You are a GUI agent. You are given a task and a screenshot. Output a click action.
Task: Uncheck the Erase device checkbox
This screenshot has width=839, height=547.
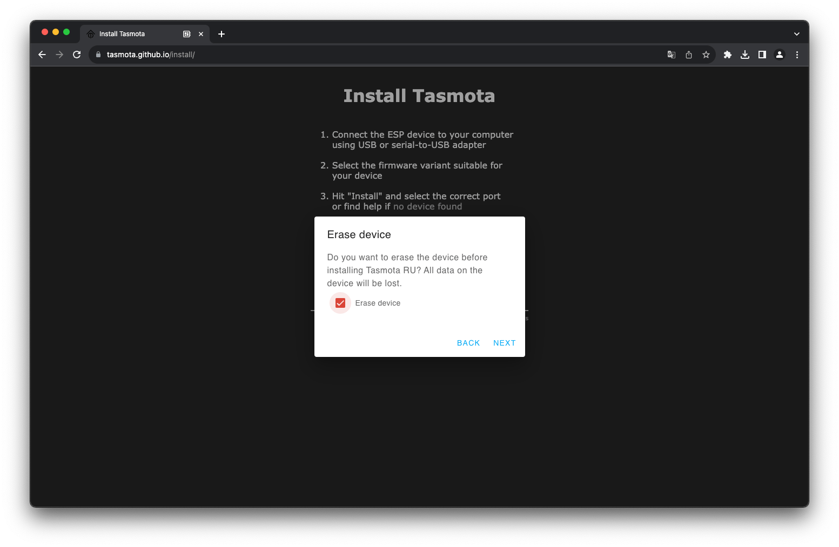[x=340, y=303]
